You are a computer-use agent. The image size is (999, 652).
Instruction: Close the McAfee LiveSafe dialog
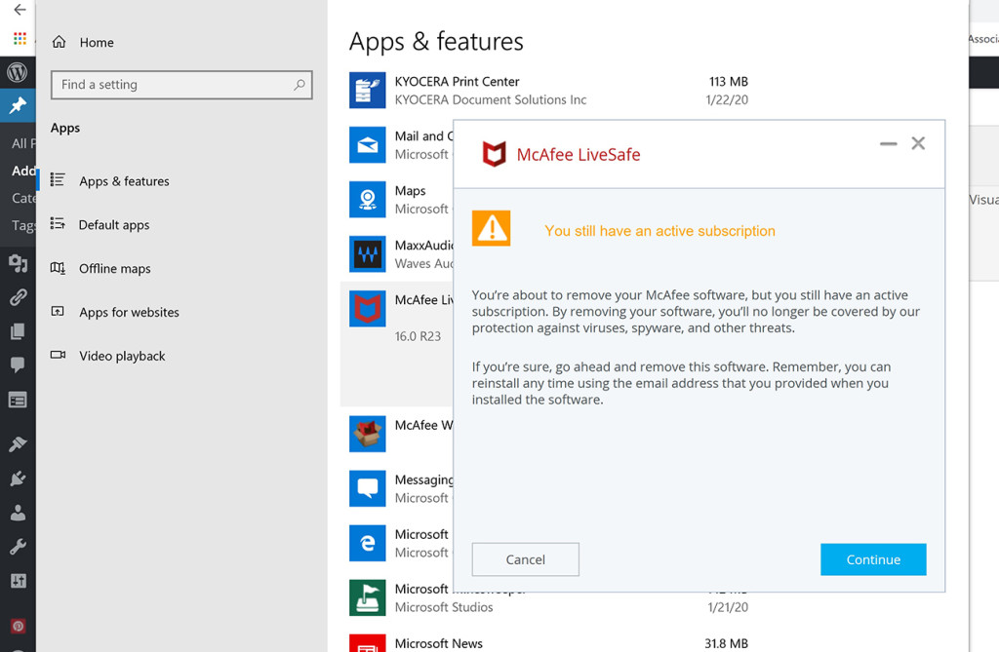coord(918,143)
